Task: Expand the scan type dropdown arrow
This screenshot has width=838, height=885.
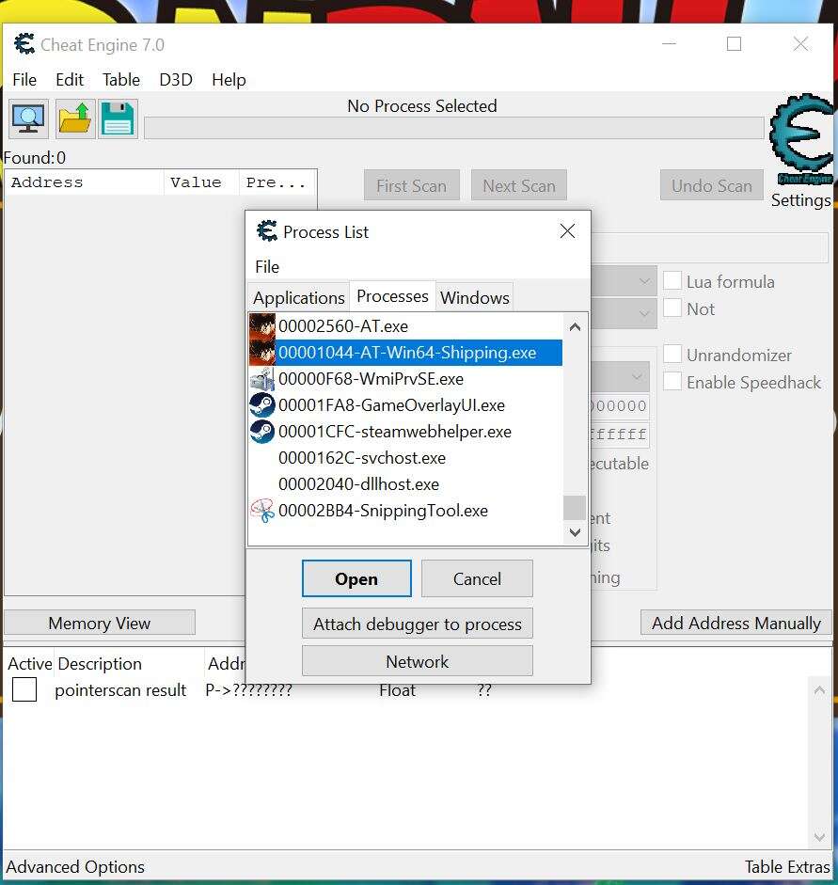Action: (x=644, y=281)
